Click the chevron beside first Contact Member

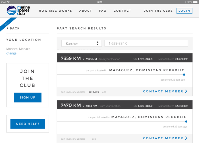click(186, 91)
